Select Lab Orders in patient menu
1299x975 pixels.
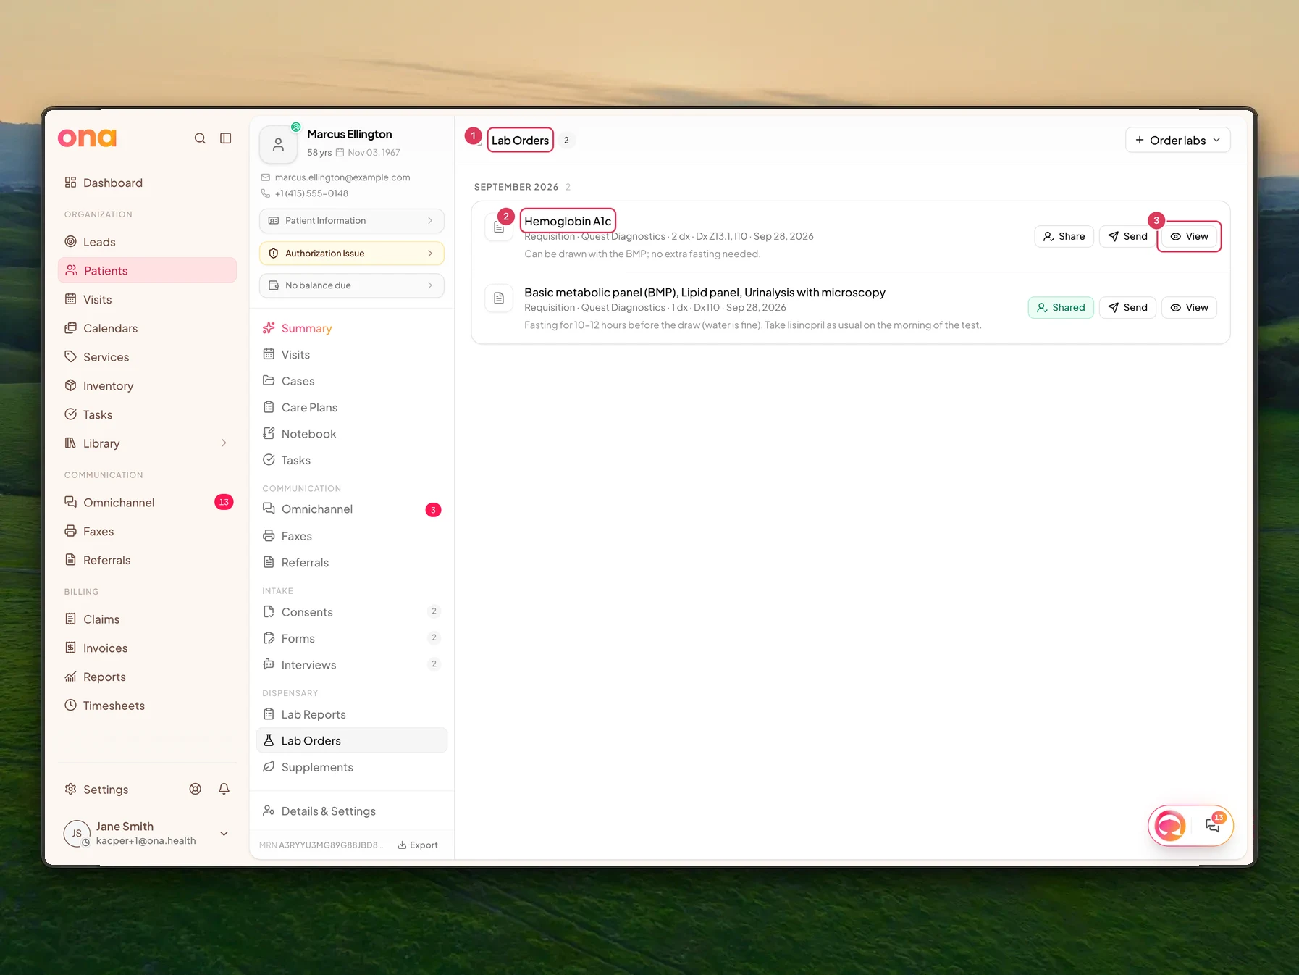[x=352, y=740]
